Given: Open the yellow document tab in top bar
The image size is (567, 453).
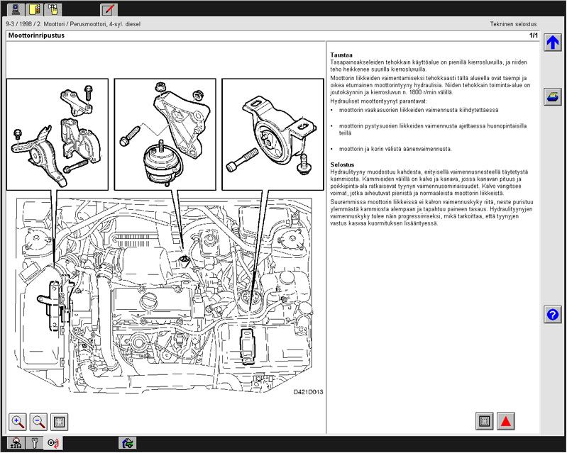Looking at the screenshot, I should 35,9.
